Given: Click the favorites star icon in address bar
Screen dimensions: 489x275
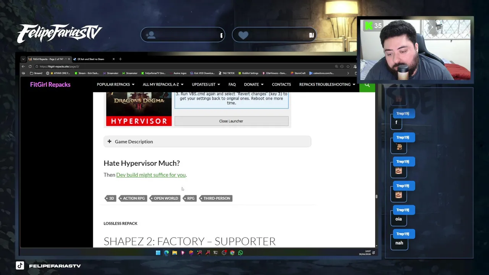Looking at the screenshot, I should coord(348,66).
